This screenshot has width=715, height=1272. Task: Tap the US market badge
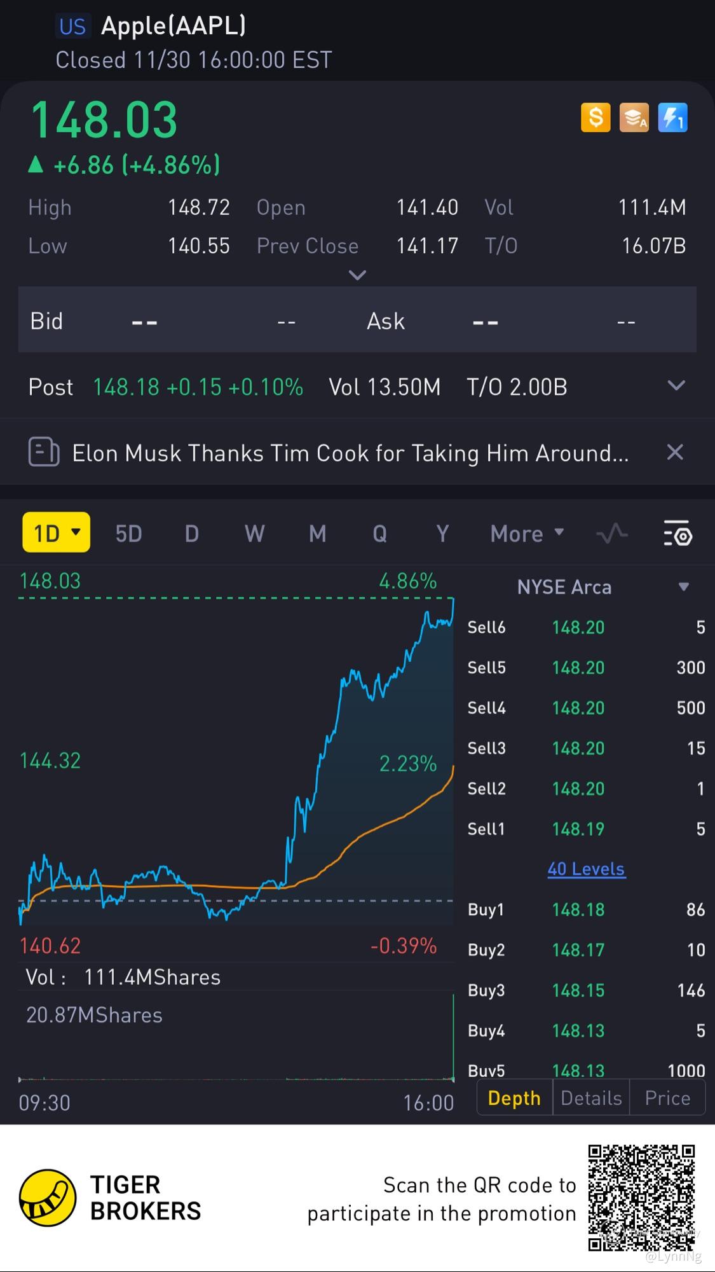[72, 27]
